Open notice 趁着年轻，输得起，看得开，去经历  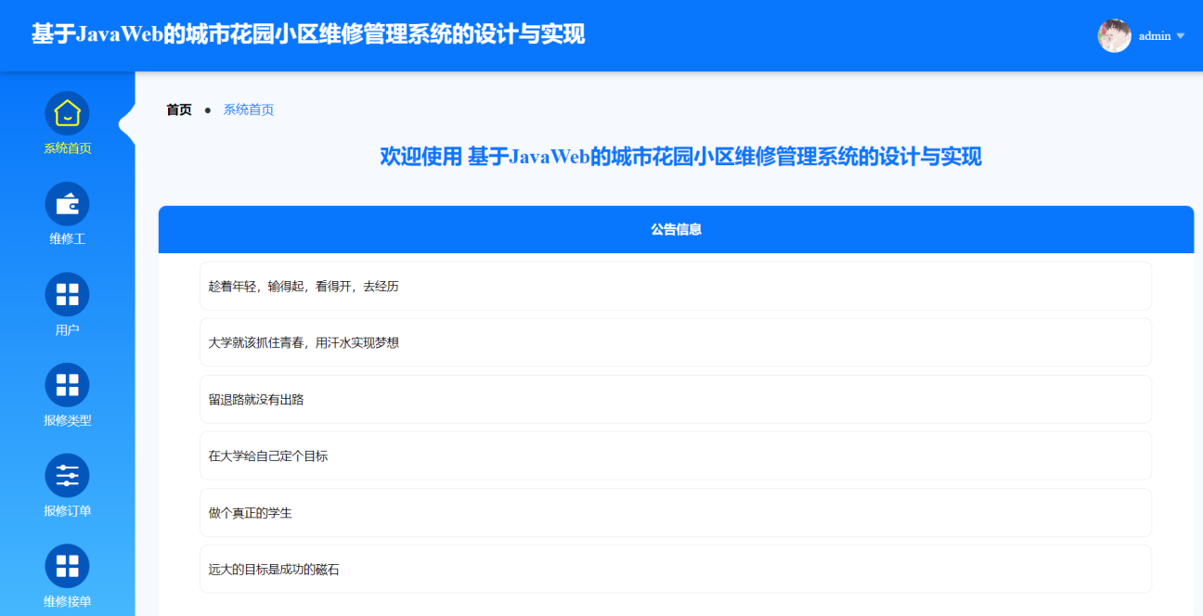click(676, 286)
